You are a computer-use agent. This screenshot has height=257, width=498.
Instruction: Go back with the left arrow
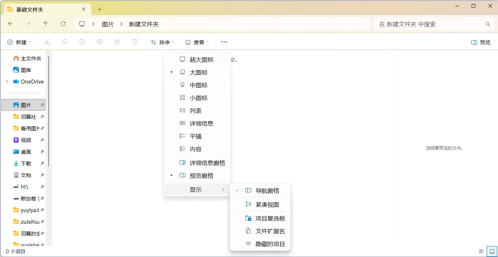click(x=11, y=24)
